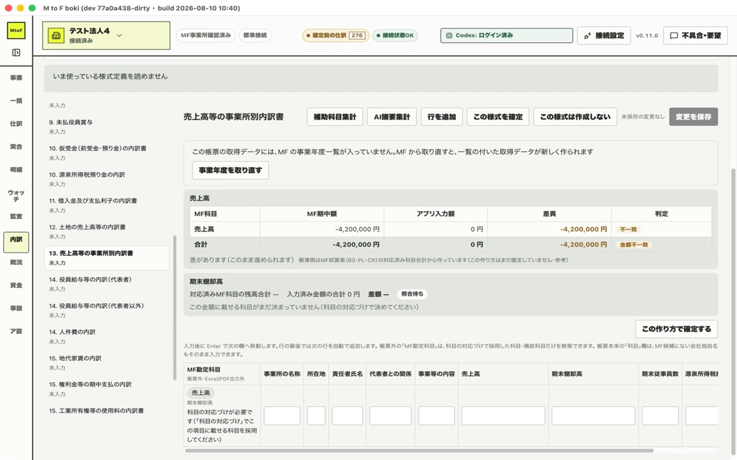Open the 資金 sidebar section
The width and height of the screenshot is (737, 460).
(16, 285)
